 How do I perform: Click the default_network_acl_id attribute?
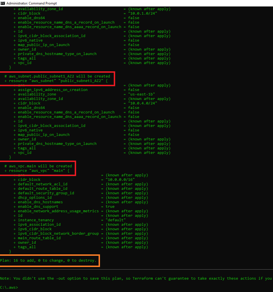coord(43,184)
